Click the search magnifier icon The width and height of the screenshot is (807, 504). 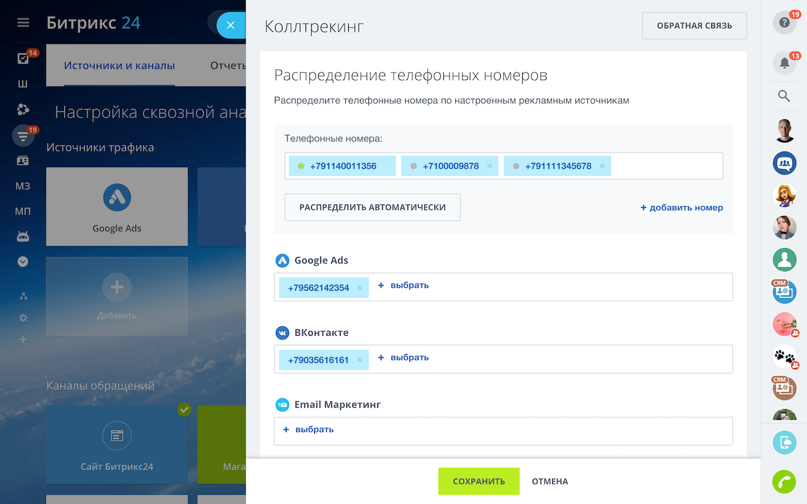(x=784, y=96)
